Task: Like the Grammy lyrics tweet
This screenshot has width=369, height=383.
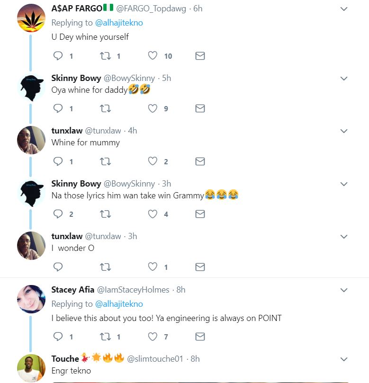Action: coord(153,214)
